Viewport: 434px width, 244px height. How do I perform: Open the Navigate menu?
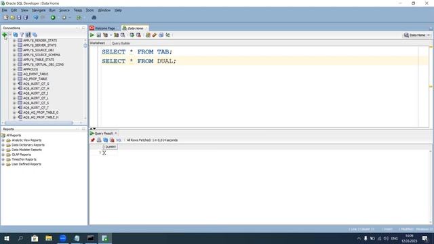(39, 10)
